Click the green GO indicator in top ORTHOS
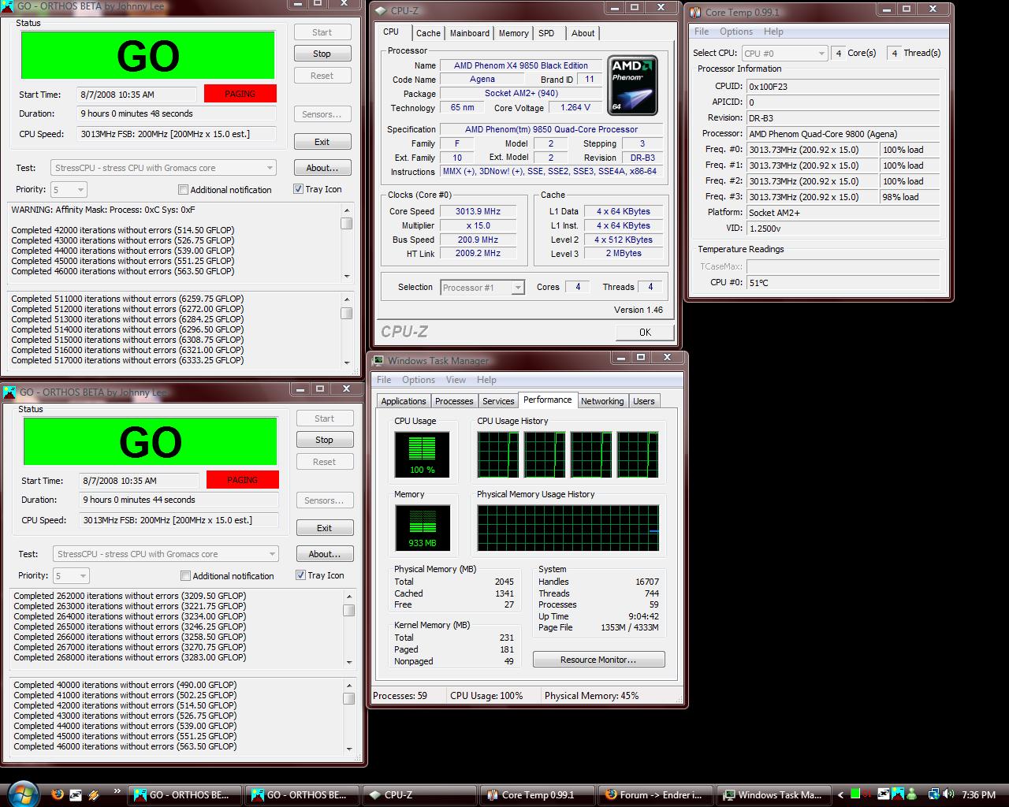Image resolution: width=1009 pixels, height=807 pixels. [x=147, y=55]
